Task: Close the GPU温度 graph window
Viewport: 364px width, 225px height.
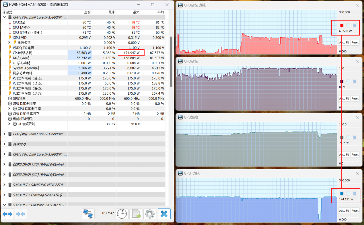Action: (357, 117)
